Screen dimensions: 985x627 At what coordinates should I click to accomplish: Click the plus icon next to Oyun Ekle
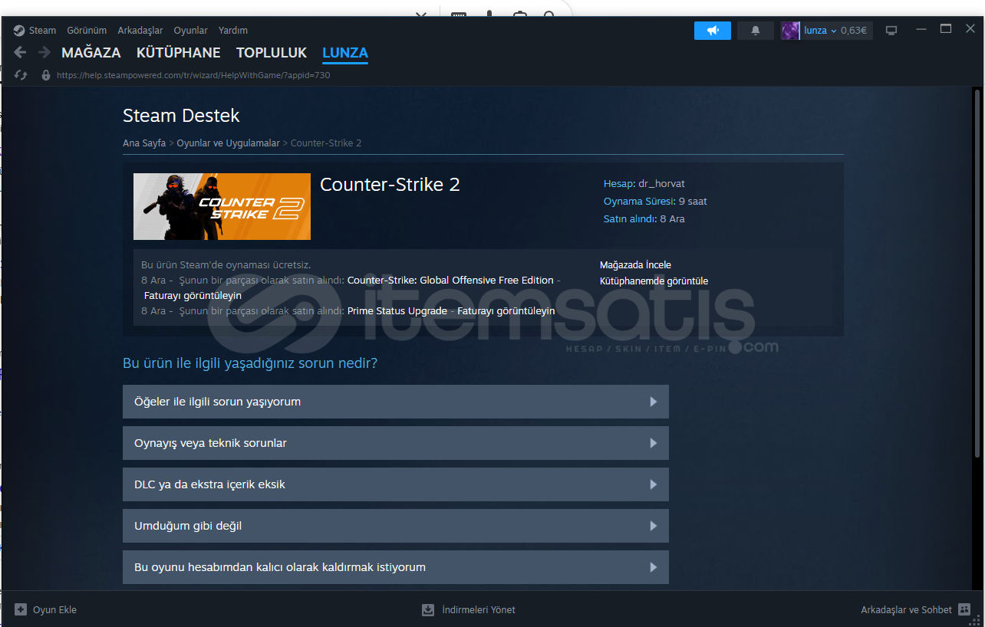[21, 610]
